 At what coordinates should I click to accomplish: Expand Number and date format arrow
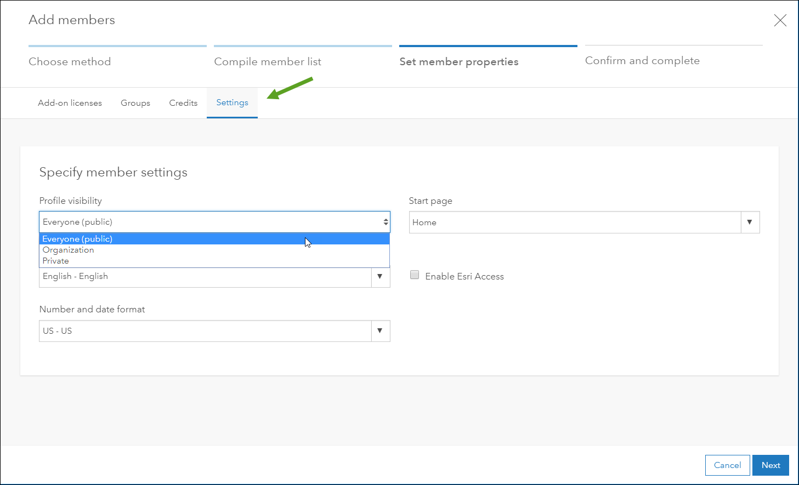379,331
